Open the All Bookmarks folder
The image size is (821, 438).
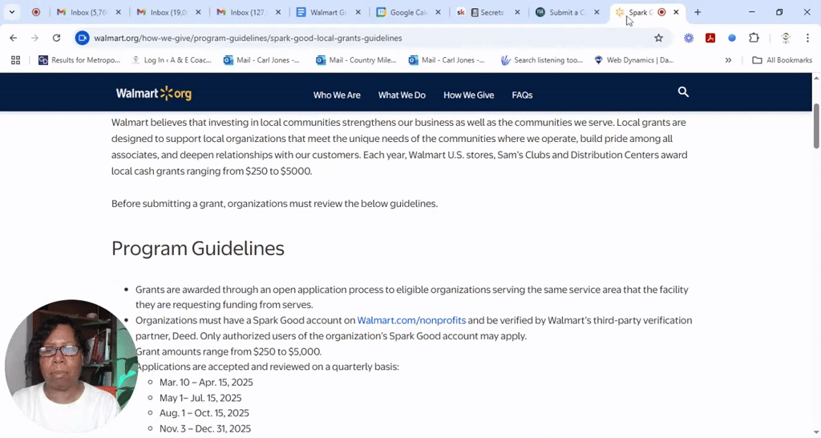(x=783, y=60)
